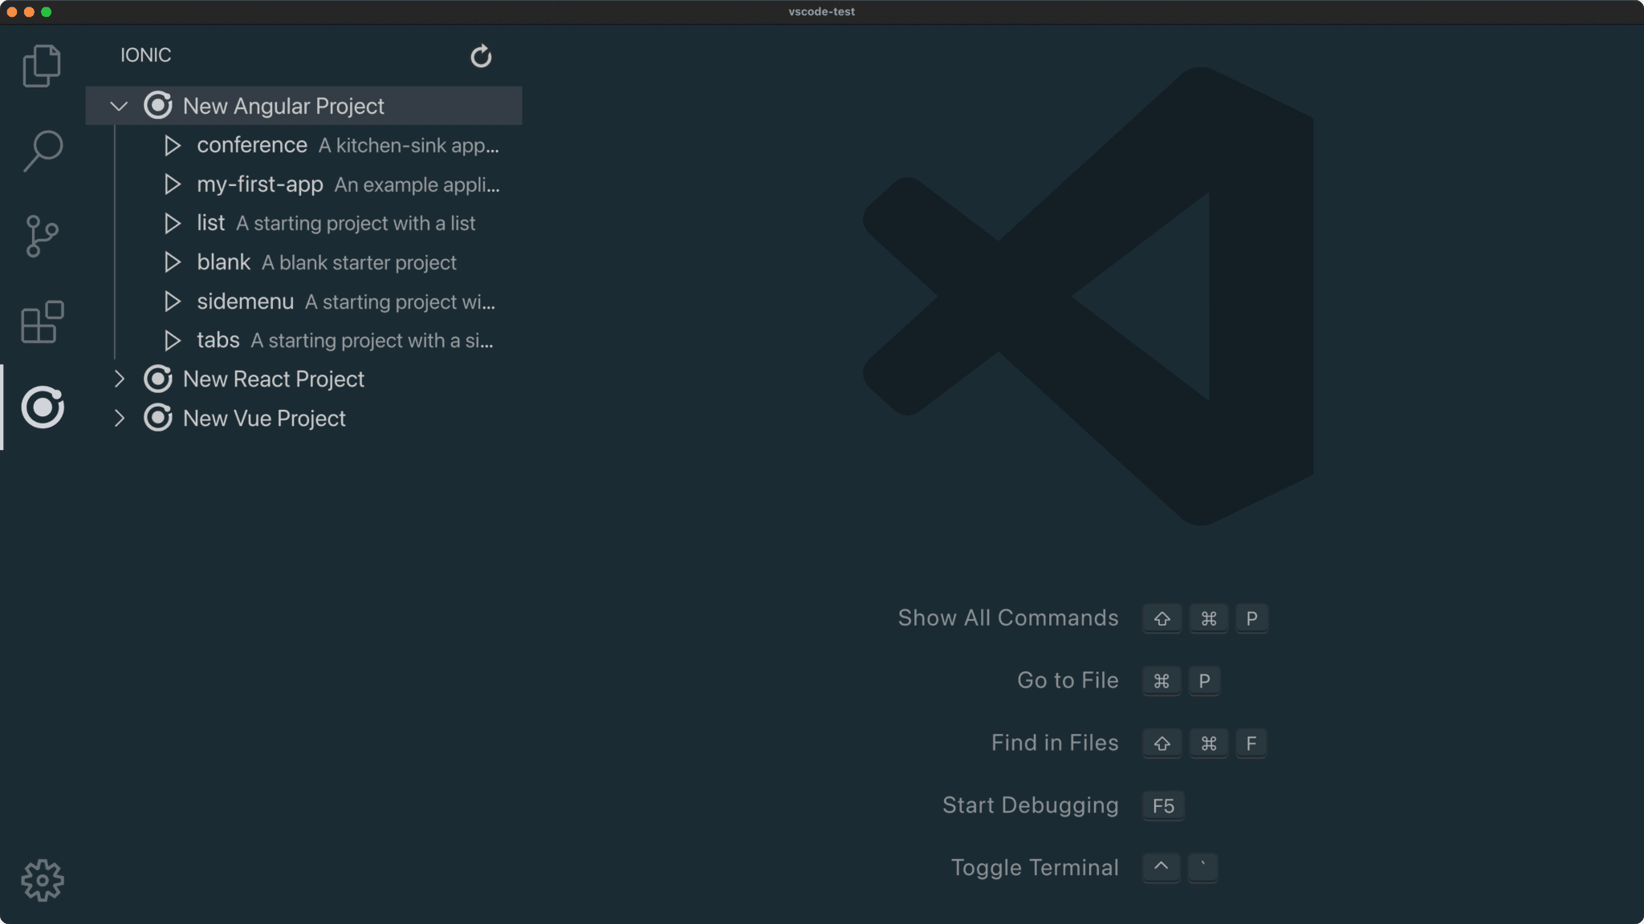This screenshot has width=1644, height=924.
Task: Open the Source Control view
Action: point(41,236)
